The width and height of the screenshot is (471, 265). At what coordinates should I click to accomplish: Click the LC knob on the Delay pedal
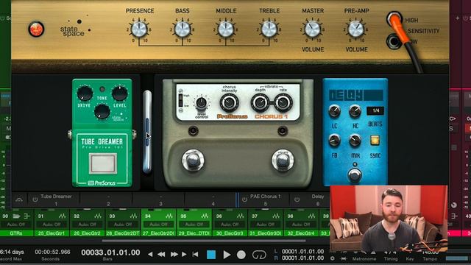pos(334,111)
